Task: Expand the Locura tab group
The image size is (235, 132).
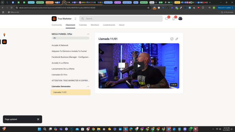Action: [x=177, y=2]
